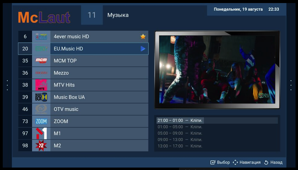Click channel number 36
Screen dimensions: 298x170
(x=25, y=73)
